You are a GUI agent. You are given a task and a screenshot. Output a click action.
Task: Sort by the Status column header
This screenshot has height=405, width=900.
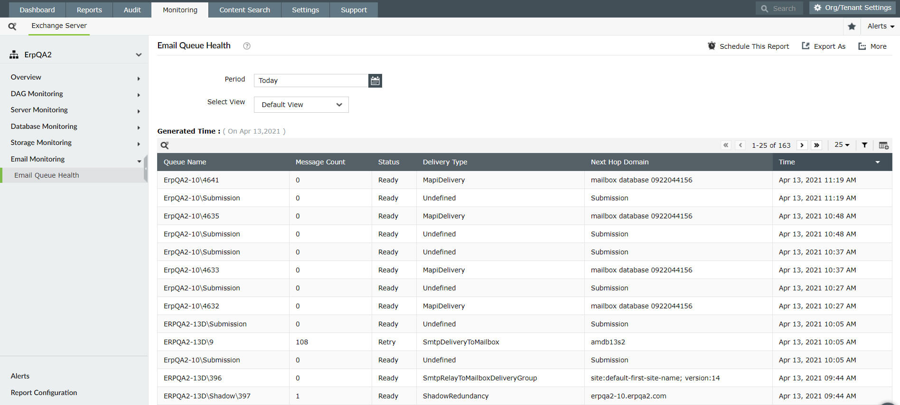tap(389, 162)
